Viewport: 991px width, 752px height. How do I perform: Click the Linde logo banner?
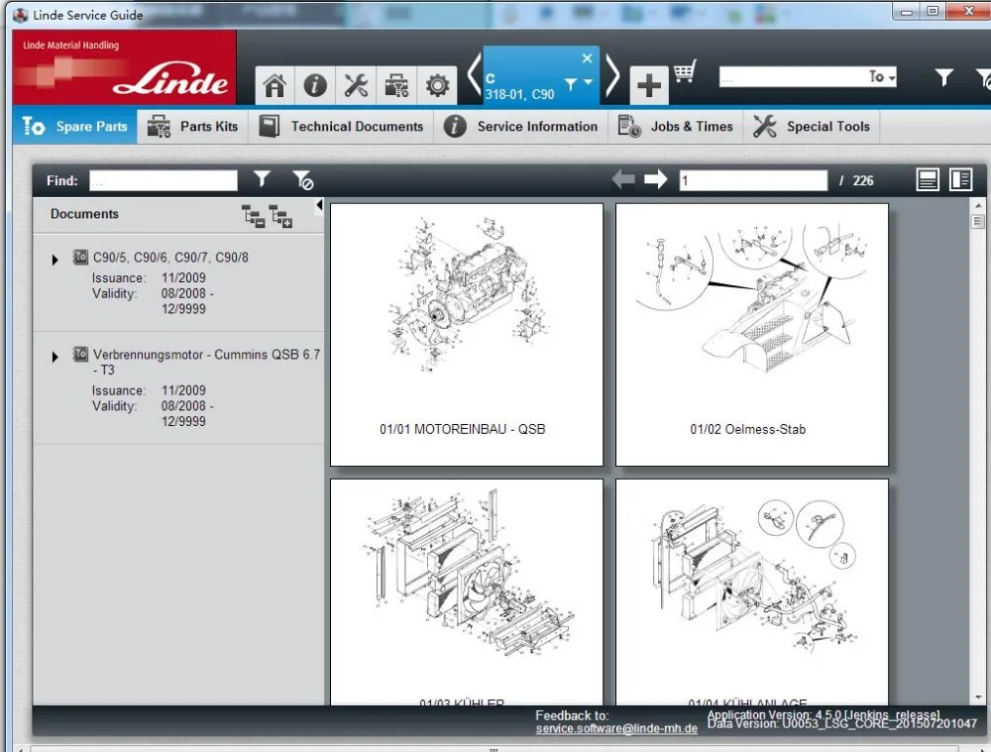point(125,67)
